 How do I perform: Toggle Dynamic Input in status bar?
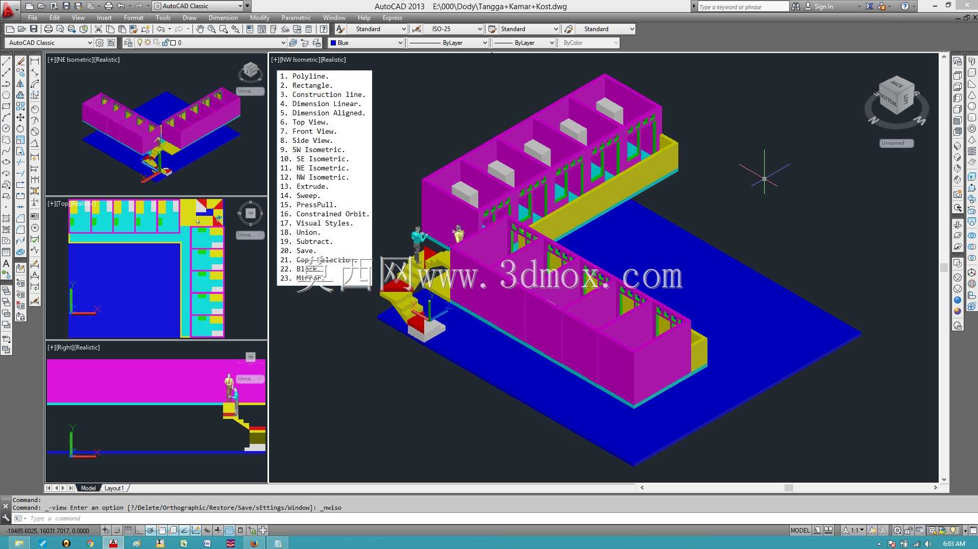(207, 530)
